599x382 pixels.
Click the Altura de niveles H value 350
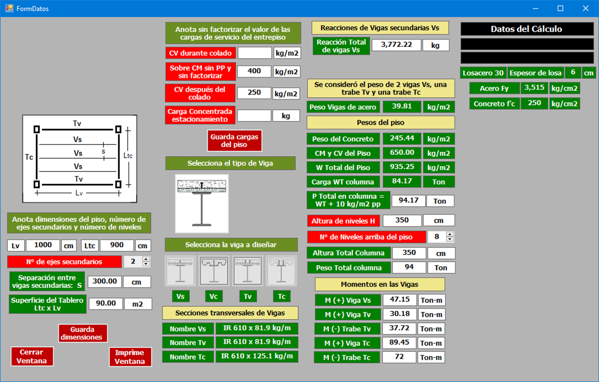pos(402,220)
